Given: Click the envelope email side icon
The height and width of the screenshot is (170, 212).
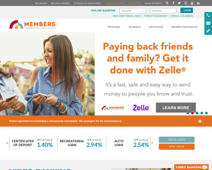Looking at the screenshot, I should point(208,23).
